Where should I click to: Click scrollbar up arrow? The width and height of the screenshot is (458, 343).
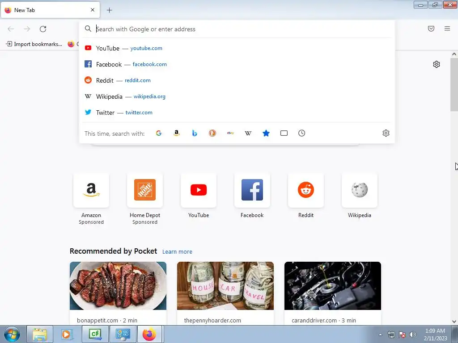[454, 54]
